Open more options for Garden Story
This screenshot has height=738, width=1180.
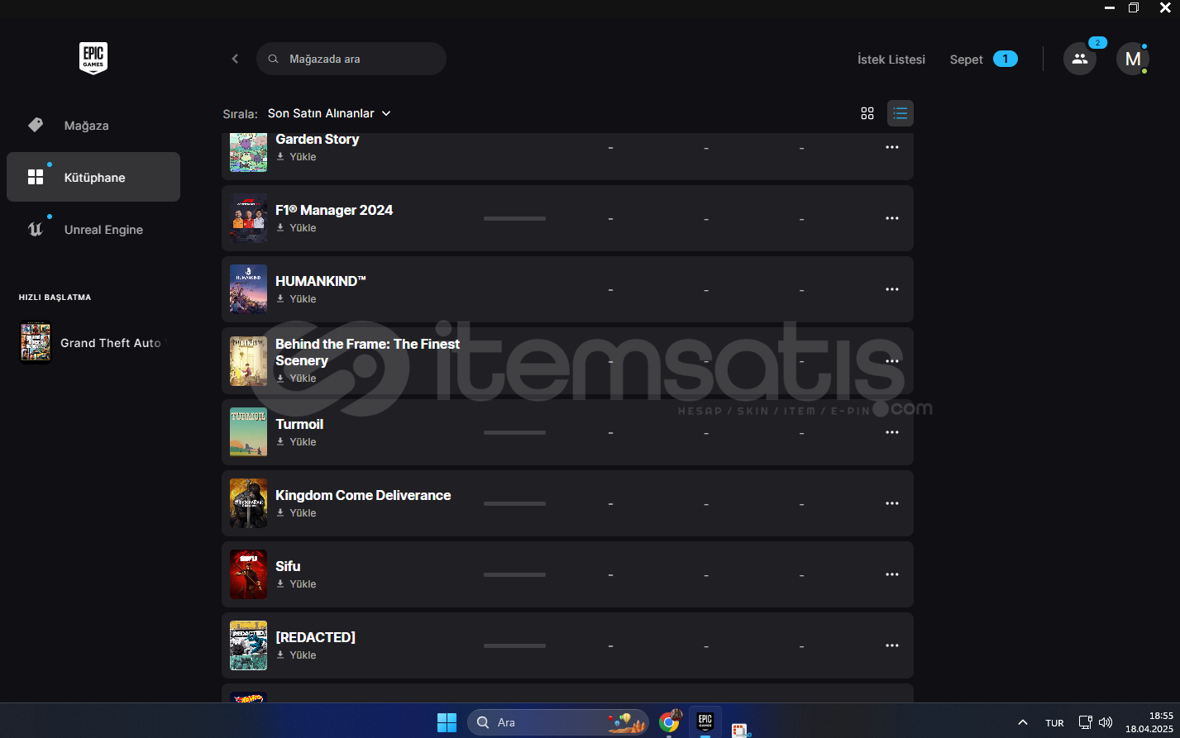point(892,147)
